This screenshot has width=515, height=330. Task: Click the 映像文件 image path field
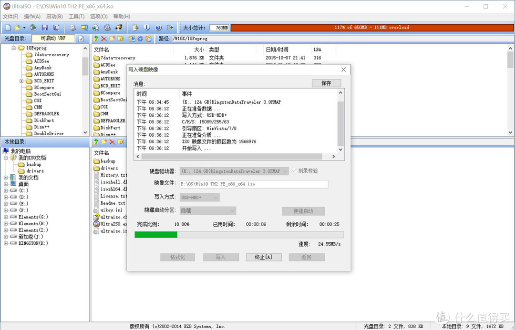coord(254,184)
